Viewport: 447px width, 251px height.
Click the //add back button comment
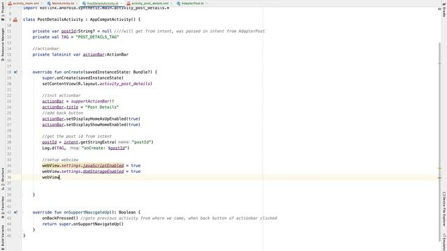[x=63, y=113]
